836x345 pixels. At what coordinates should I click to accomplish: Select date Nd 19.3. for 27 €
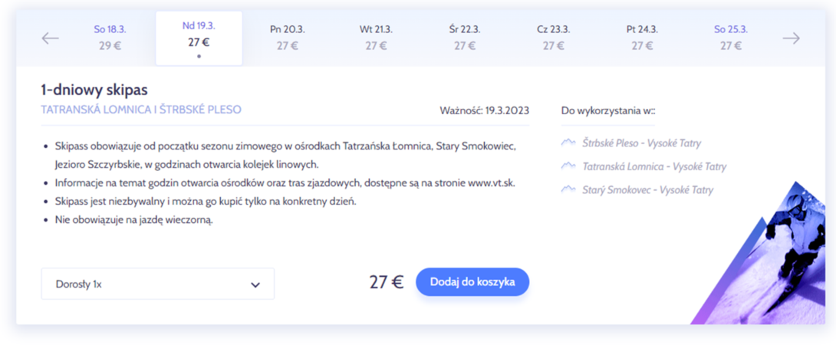(x=199, y=38)
